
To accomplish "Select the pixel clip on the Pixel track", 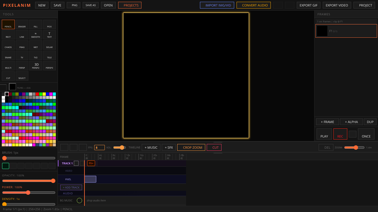I will [x=90, y=179].
